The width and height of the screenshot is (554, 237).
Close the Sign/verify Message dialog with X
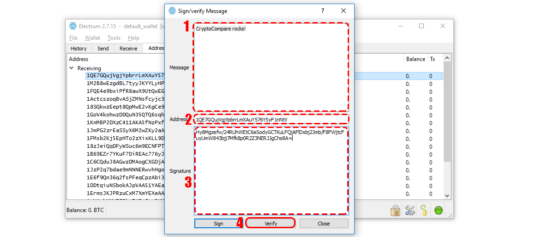point(343,11)
